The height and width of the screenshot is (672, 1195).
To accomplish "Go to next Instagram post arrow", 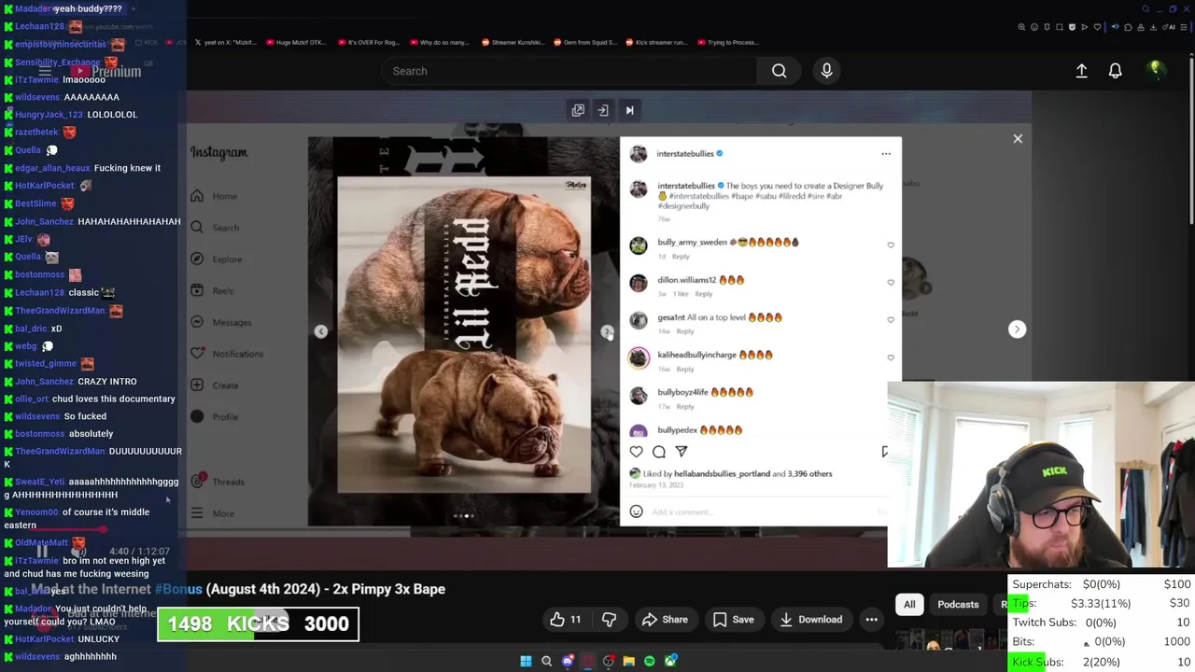I will tap(1018, 329).
